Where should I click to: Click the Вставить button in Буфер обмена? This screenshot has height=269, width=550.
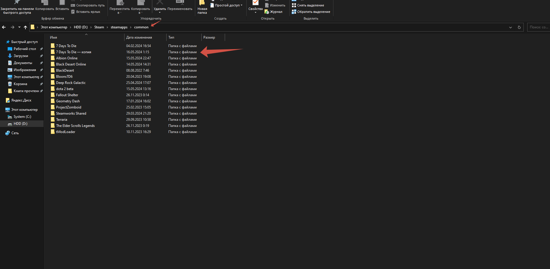(x=62, y=6)
